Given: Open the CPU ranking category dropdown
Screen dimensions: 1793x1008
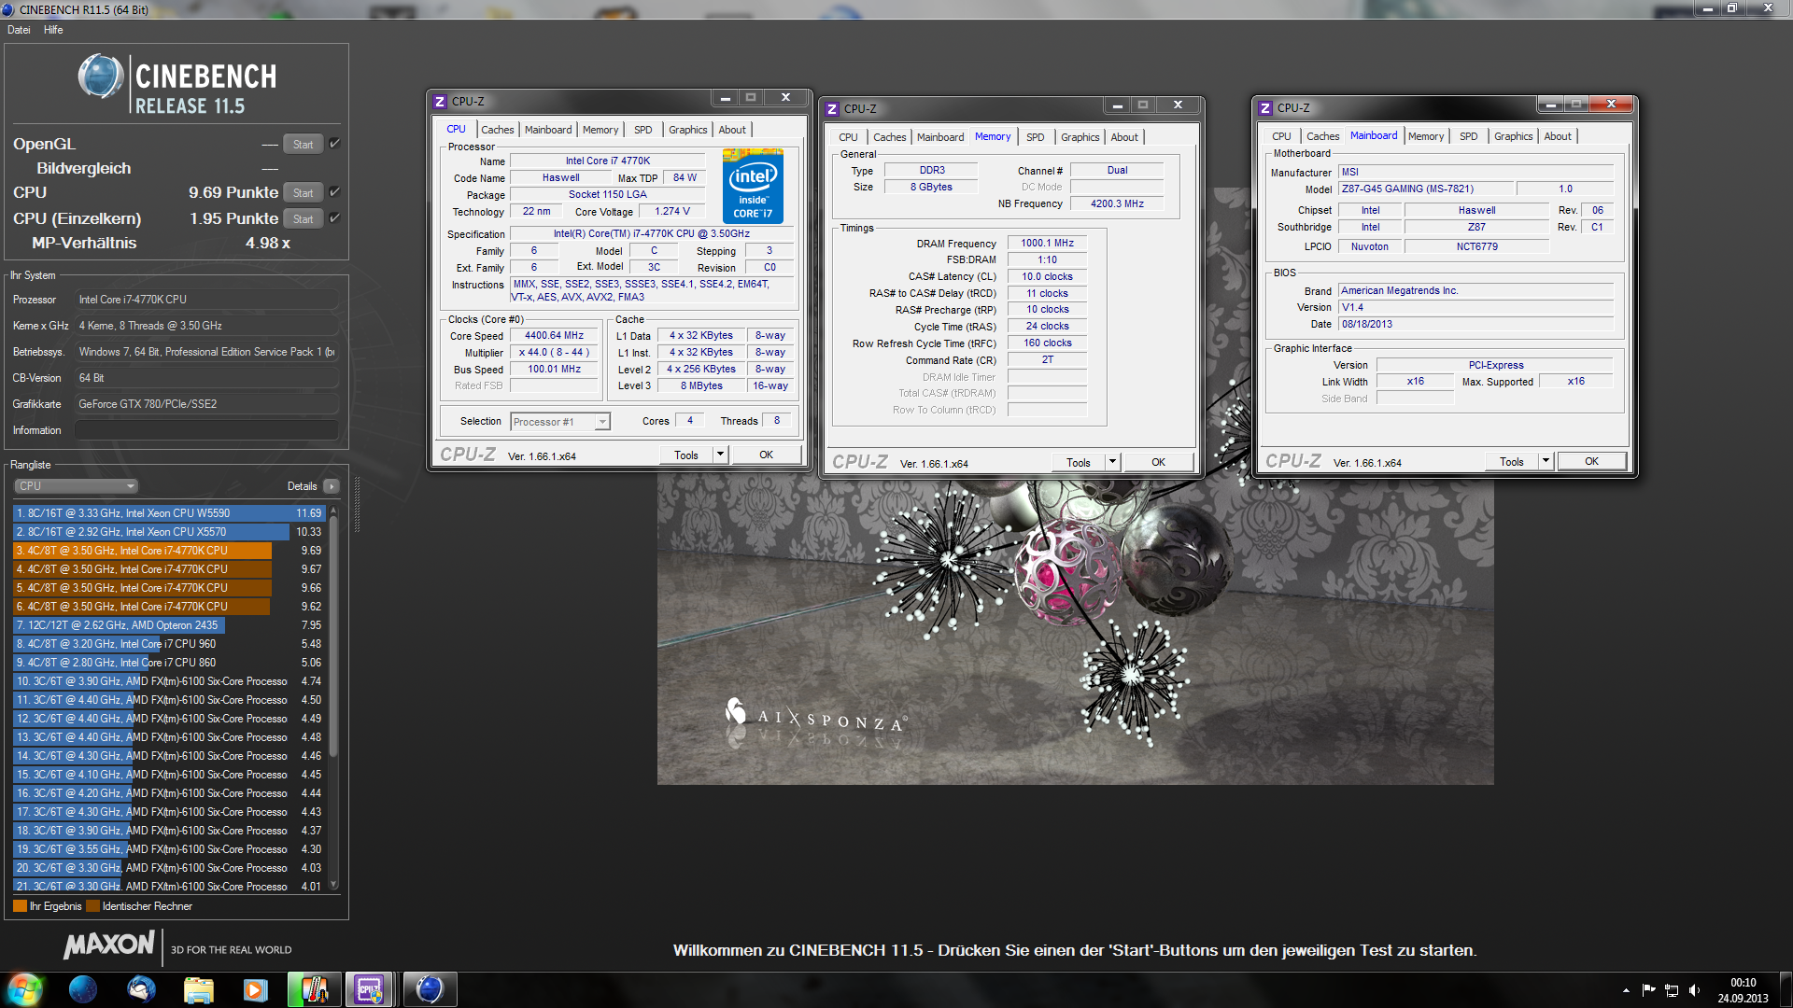Looking at the screenshot, I should tap(77, 486).
